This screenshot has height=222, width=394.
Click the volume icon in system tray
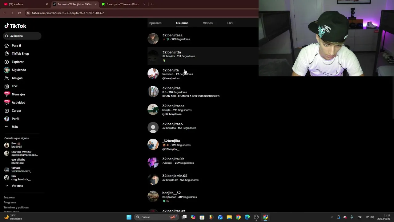click(372, 217)
